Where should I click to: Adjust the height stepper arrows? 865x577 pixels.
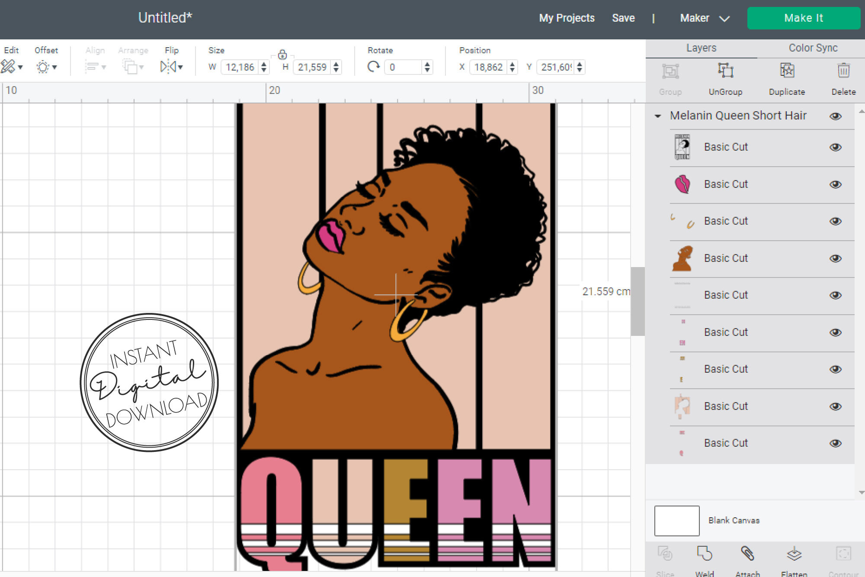click(x=336, y=67)
